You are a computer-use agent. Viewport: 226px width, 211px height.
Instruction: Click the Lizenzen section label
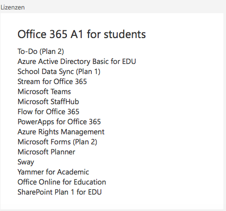point(13,7)
